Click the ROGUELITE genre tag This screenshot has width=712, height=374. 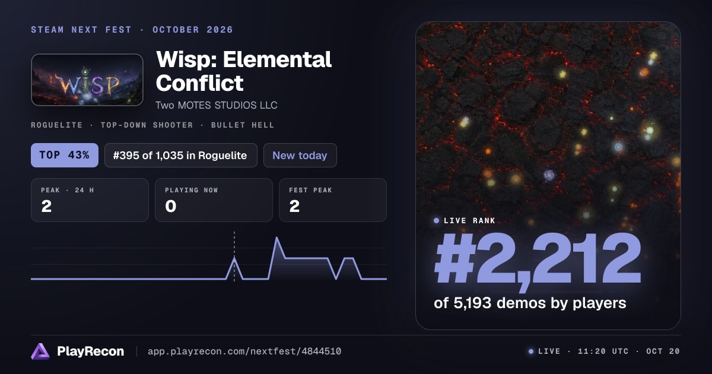[58, 125]
